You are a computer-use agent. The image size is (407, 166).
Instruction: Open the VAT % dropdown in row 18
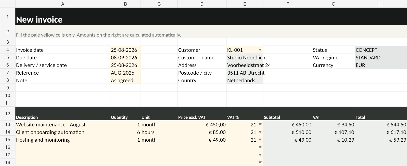coord(260,163)
